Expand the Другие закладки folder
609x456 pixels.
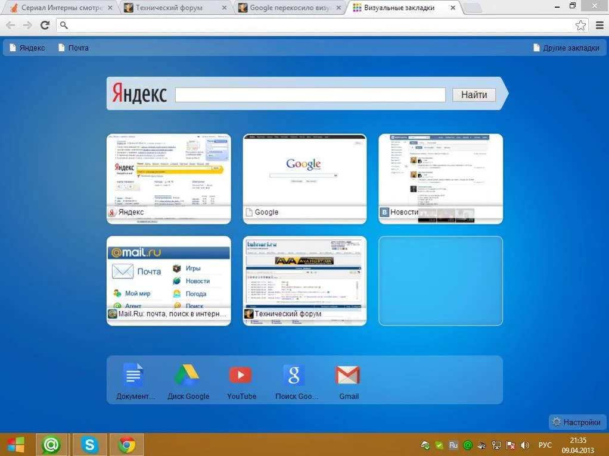[566, 48]
